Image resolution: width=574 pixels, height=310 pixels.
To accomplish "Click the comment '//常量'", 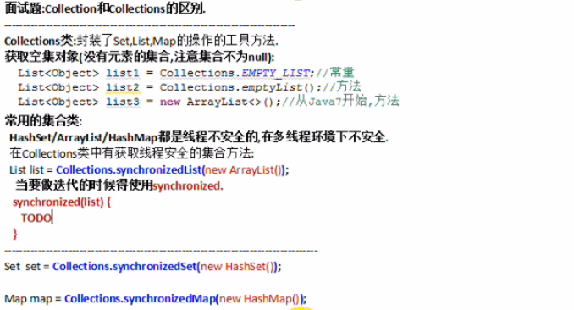I will 335,73.
